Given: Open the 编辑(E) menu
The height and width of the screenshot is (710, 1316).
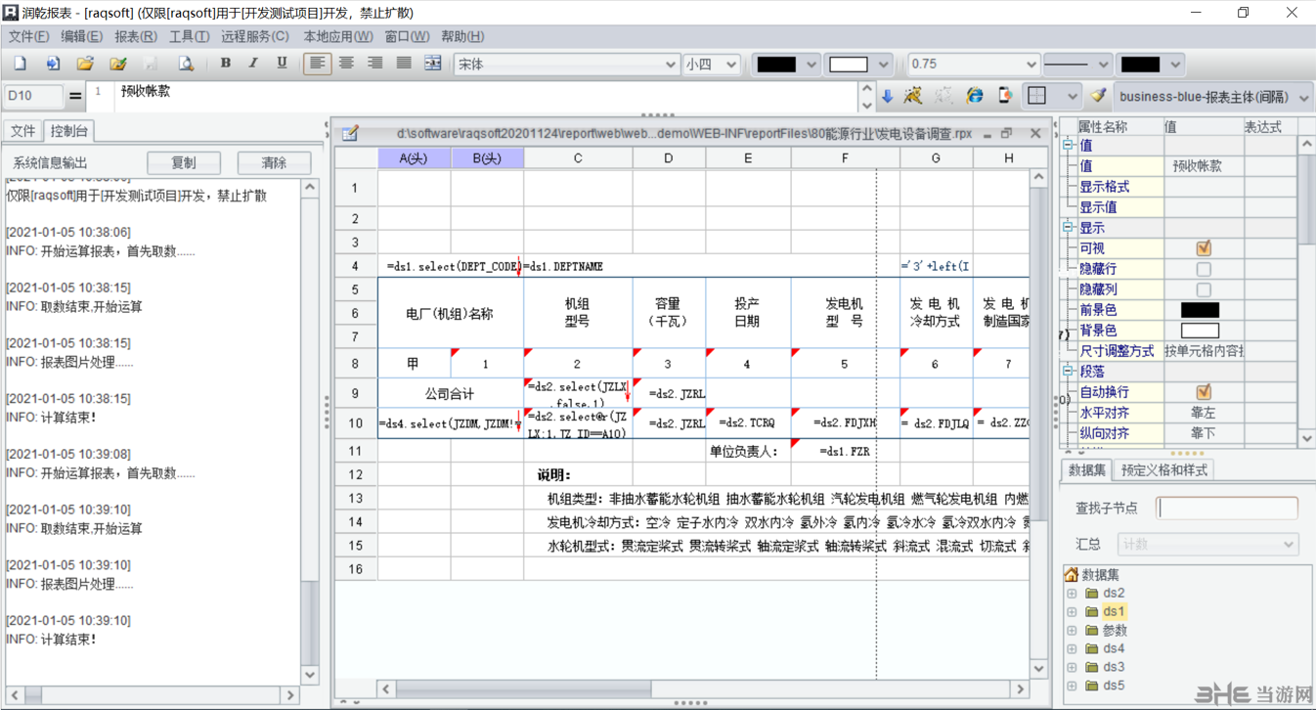Looking at the screenshot, I should tap(81, 36).
